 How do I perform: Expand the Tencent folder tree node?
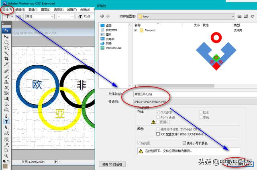click(x=136, y=30)
